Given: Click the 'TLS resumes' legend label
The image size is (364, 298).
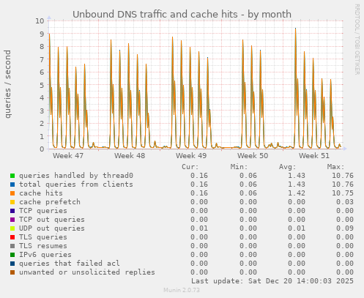Looking at the screenshot, I should 43,246.
